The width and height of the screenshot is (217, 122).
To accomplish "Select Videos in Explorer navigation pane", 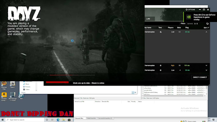I will (27, 90).
